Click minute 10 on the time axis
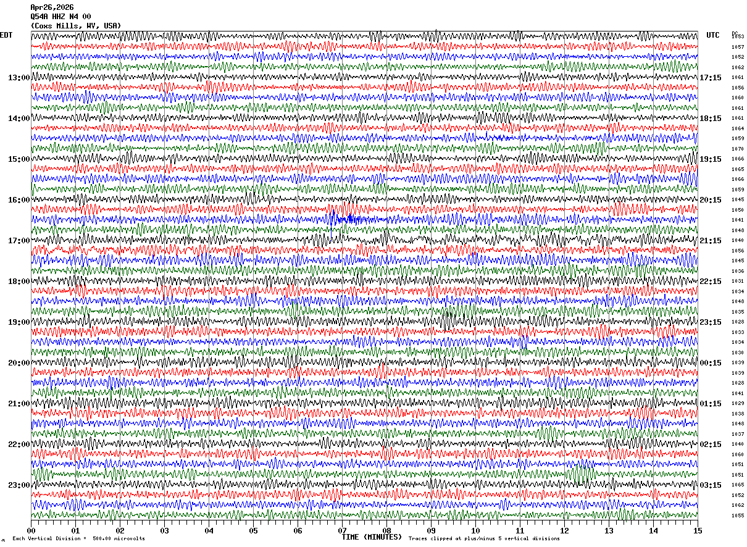The image size is (747, 547). tap(475, 530)
